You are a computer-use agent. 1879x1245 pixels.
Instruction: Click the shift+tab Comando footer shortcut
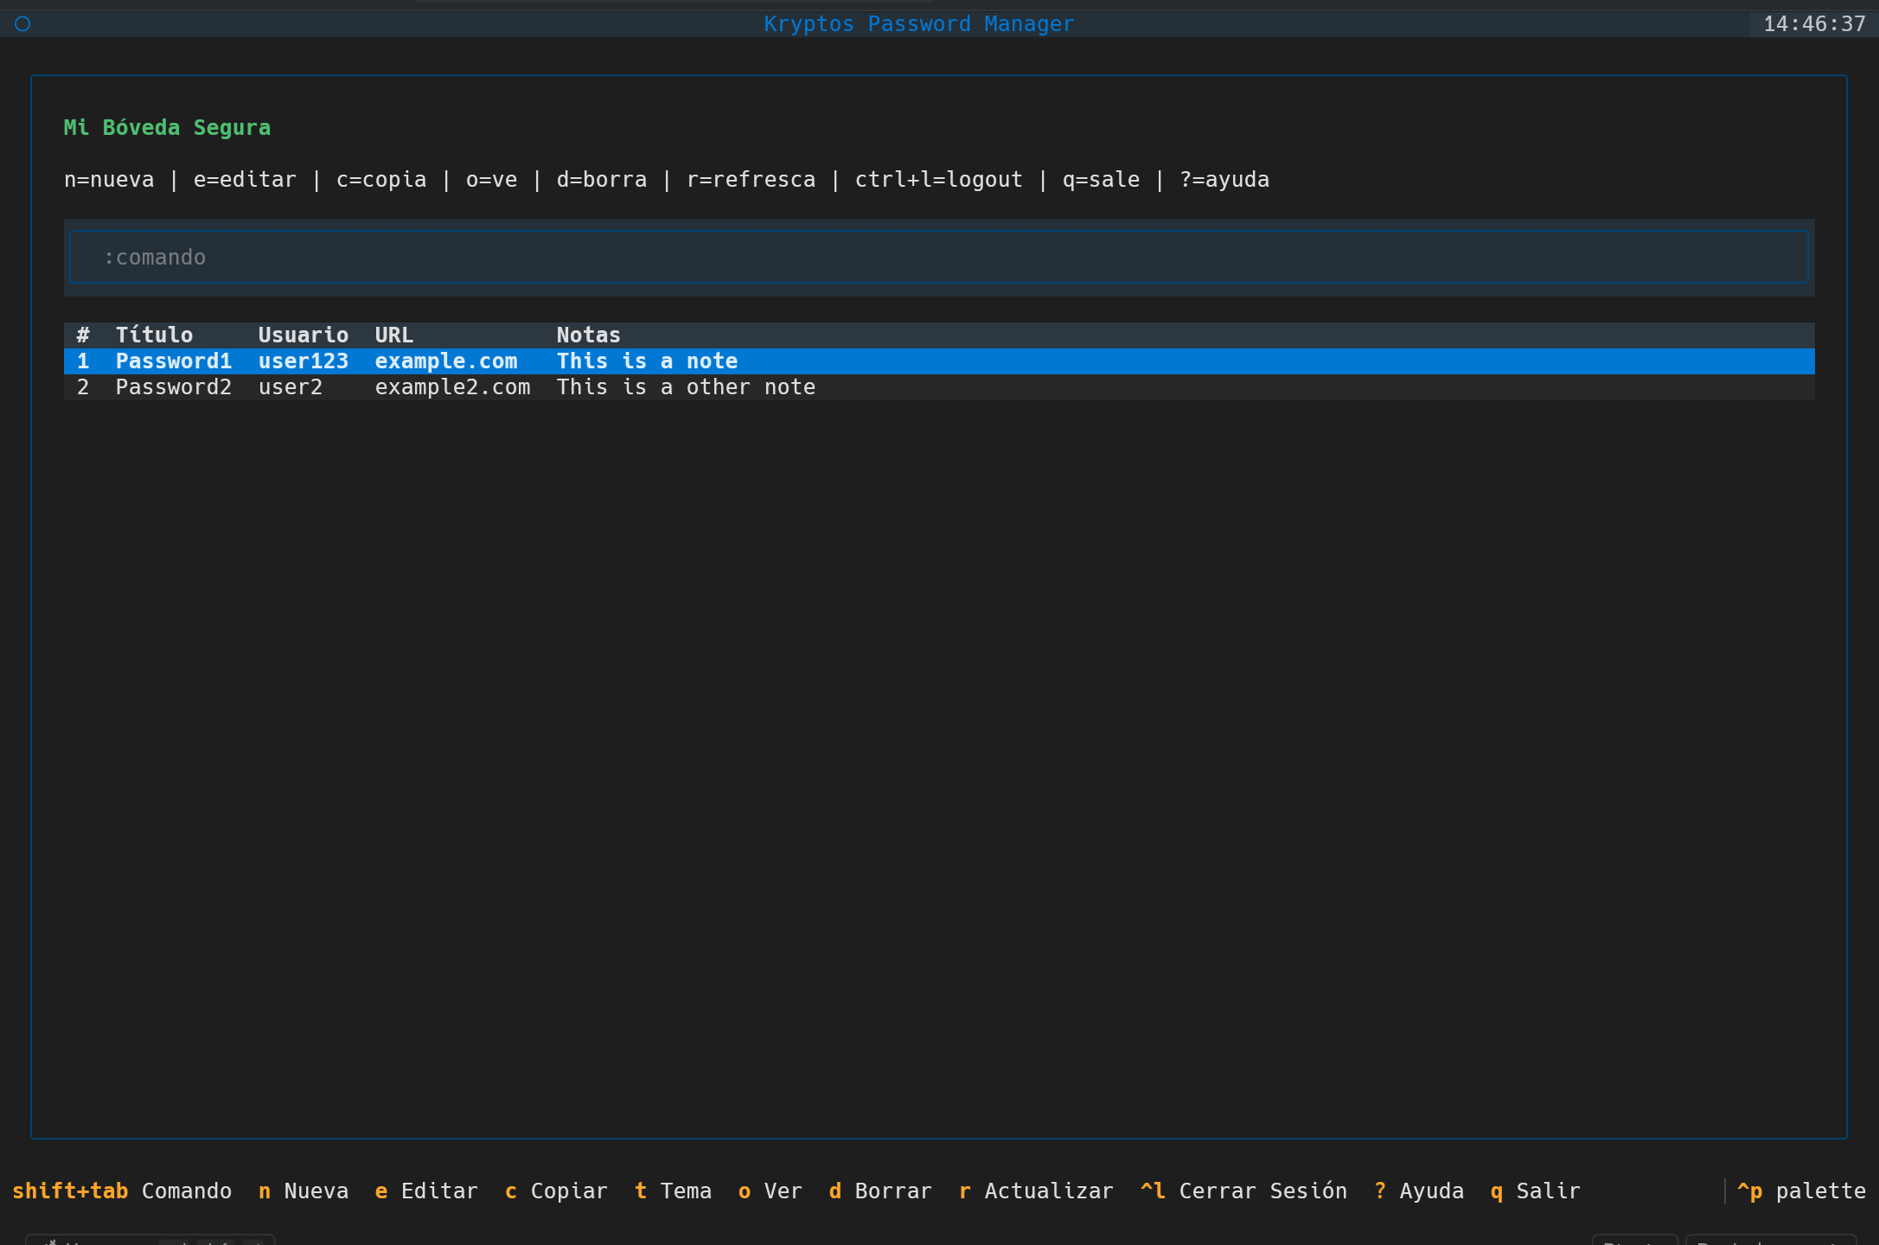(x=122, y=1191)
